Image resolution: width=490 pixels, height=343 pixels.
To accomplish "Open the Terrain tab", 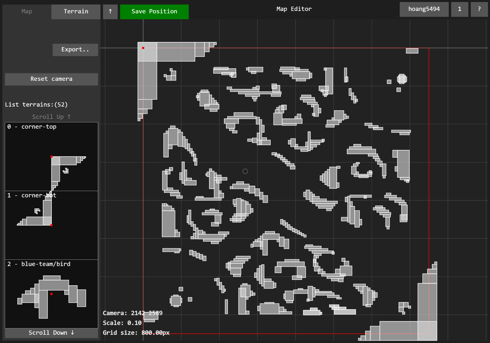I will pos(76,11).
